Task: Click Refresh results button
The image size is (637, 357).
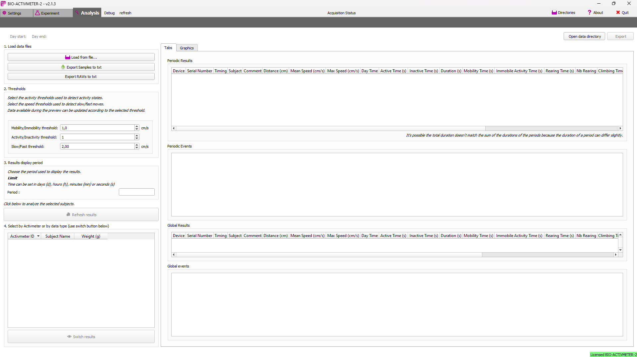Action: 81,215
